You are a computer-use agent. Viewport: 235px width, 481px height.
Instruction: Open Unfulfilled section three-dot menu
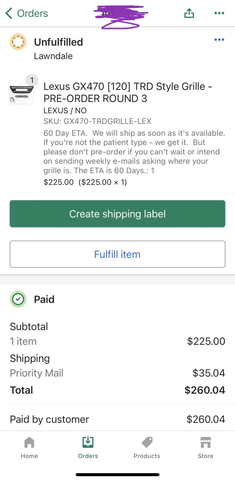click(x=219, y=40)
